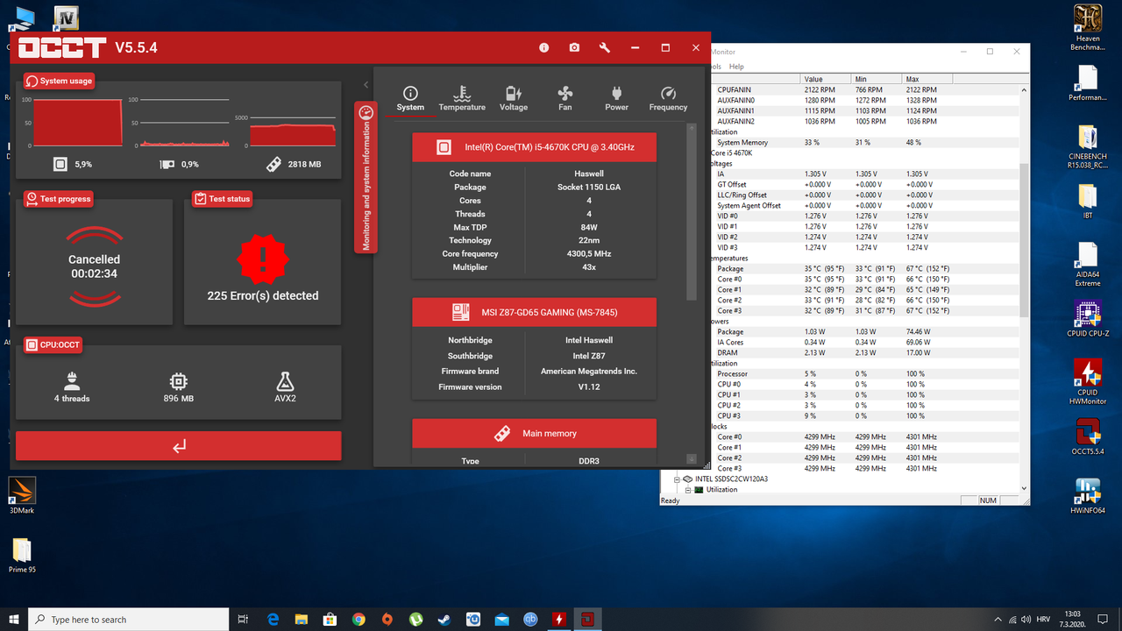Viewport: 1122px width, 631px height.
Task: Open the Fan monitoring tab
Action: 565,99
